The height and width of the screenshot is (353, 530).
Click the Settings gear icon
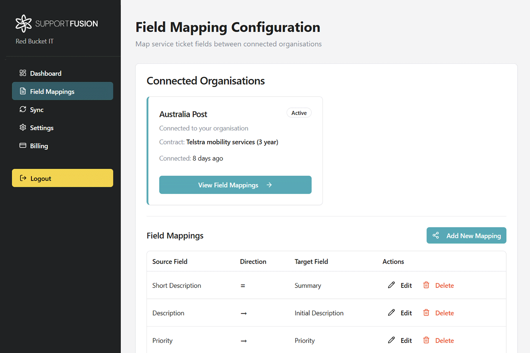tap(23, 128)
